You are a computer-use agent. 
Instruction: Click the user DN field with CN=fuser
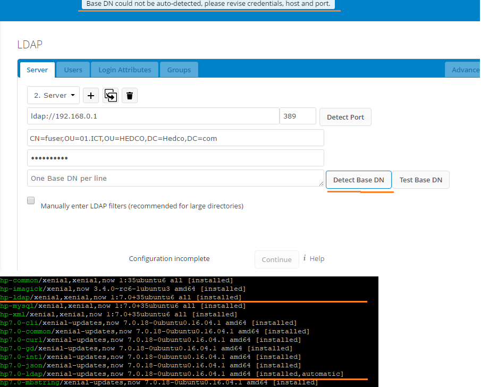tap(175, 138)
